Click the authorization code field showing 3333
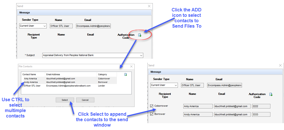The height and width of the screenshot is (130, 284). click(261, 115)
